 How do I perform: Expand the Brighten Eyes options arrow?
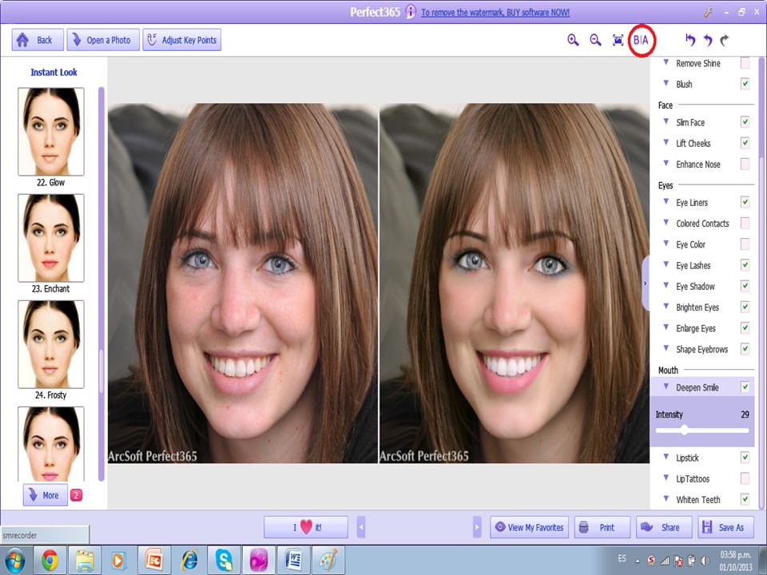(x=666, y=307)
